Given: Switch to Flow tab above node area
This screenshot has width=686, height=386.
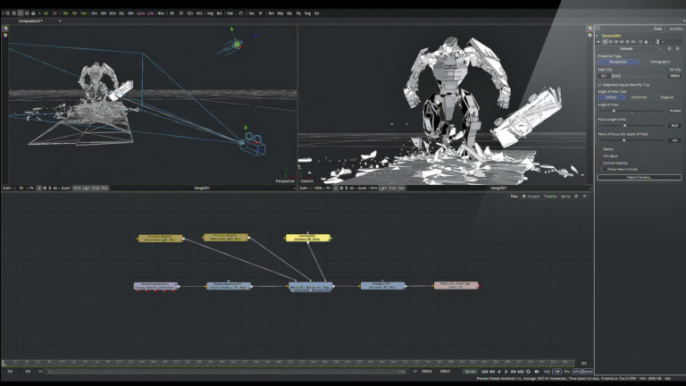Looking at the screenshot, I should pyautogui.click(x=514, y=196).
